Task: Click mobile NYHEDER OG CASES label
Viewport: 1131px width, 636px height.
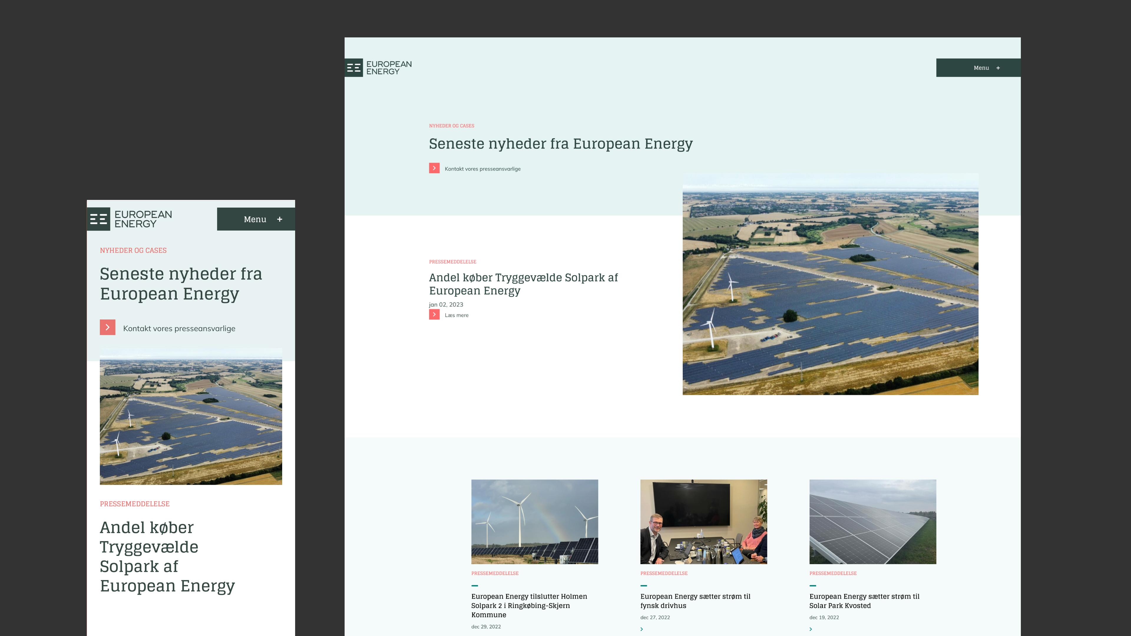Action: (133, 250)
